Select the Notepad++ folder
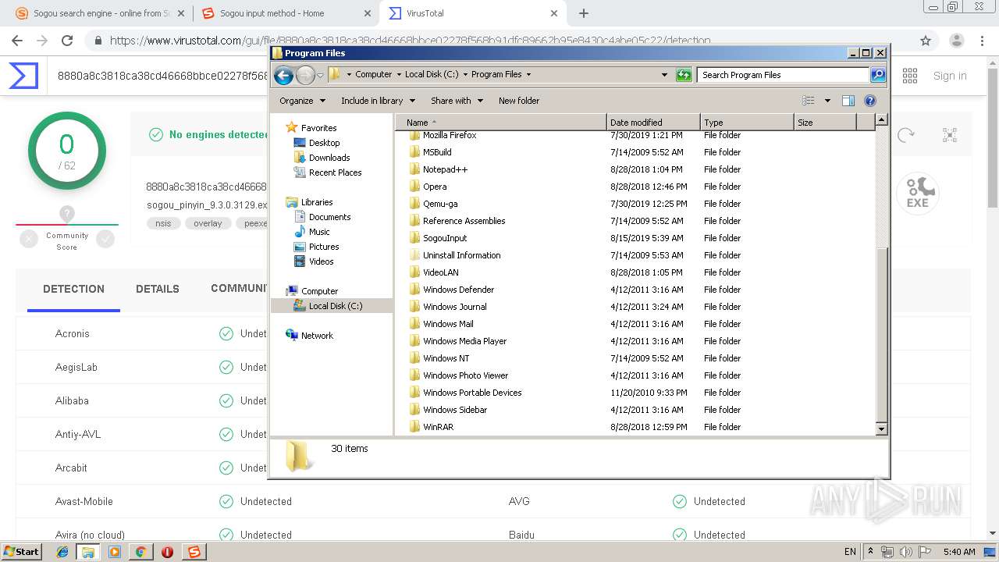Viewport: 999px width, 562px height. point(445,169)
